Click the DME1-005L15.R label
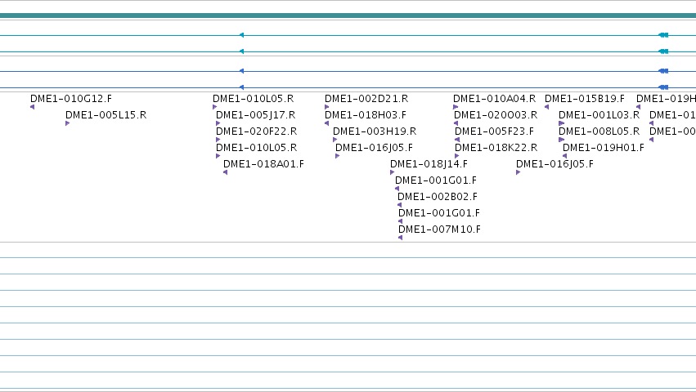 [x=106, y=115]
